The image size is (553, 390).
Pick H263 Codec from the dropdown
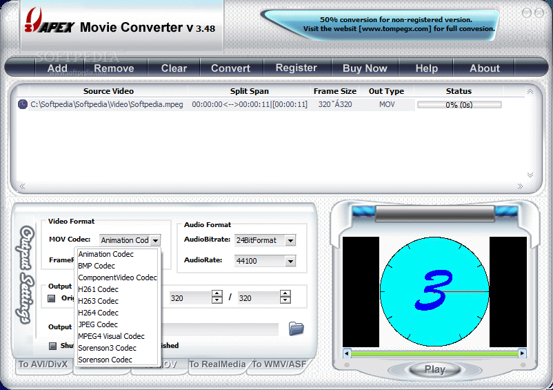click(x=117, y=301)
